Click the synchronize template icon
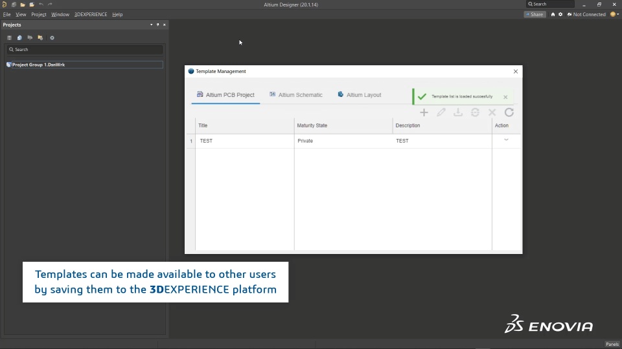Viewport: 622px width, 349px height. (475, 112)
